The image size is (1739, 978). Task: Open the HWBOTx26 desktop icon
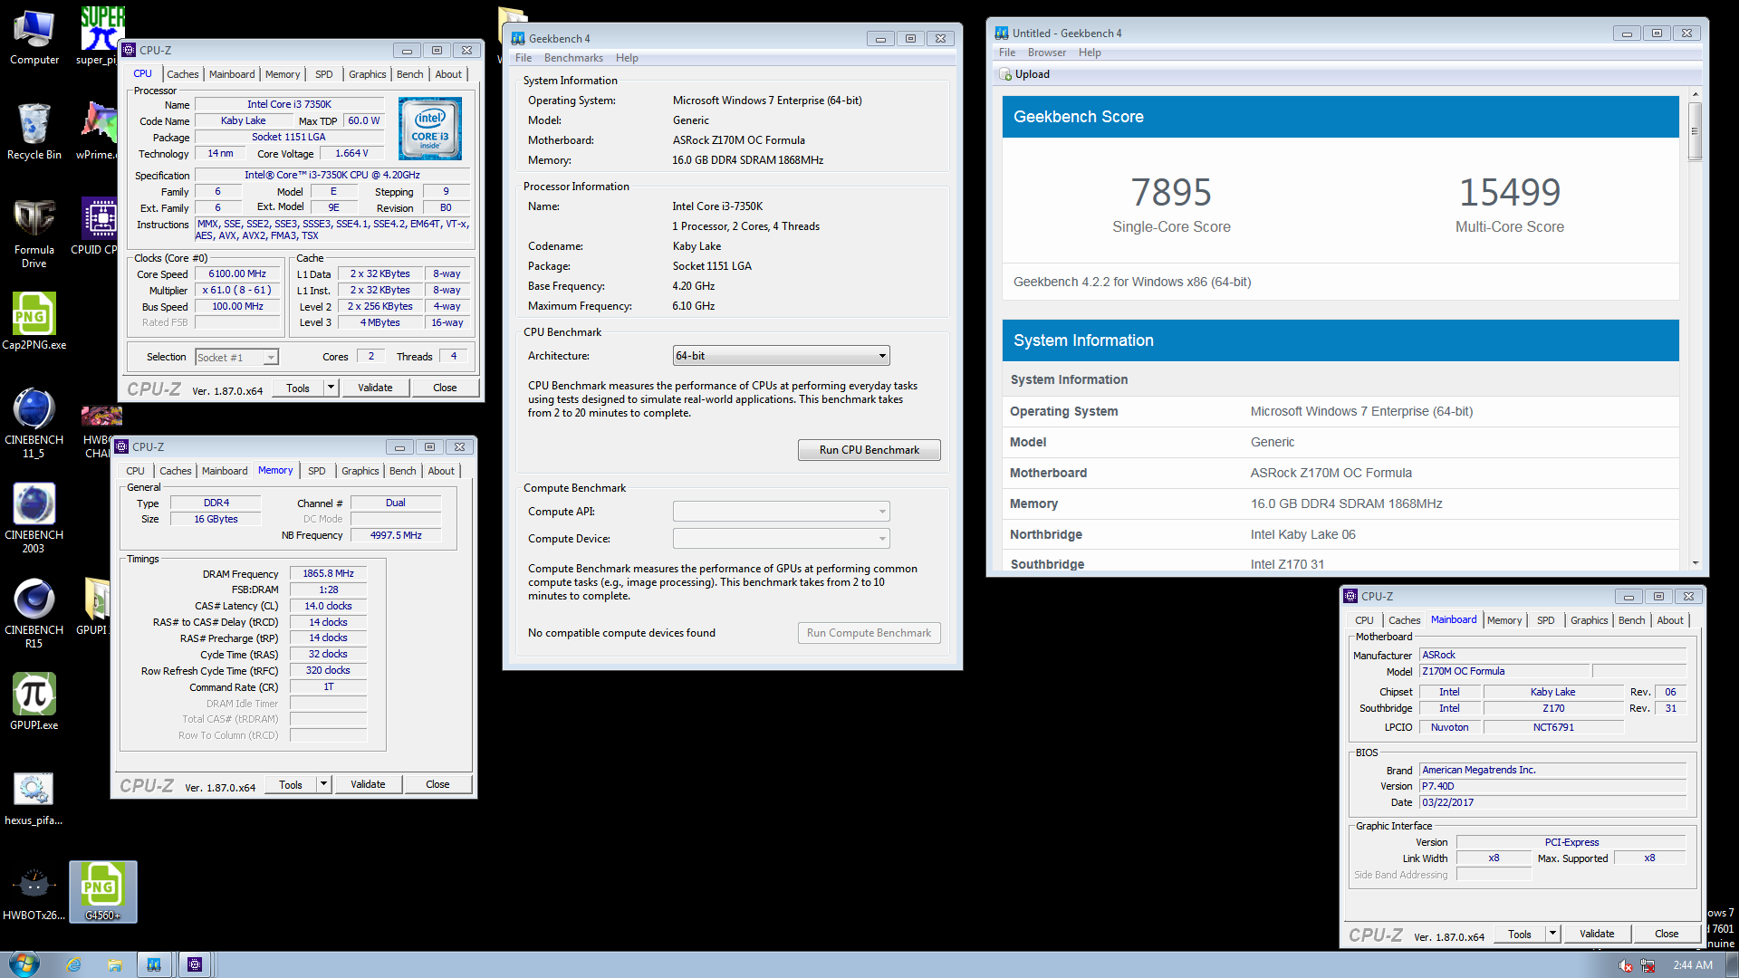click(x=34, y=894)
